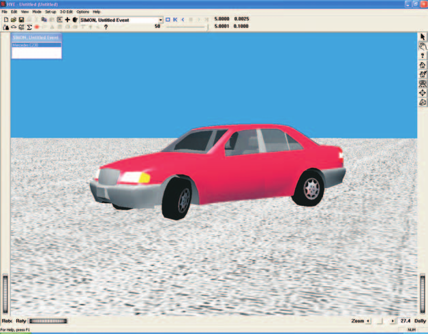Click the 5.0000 time value in toolbar
Image resolution: width=428 pixels, height=334 pixels.
(221, 19)
